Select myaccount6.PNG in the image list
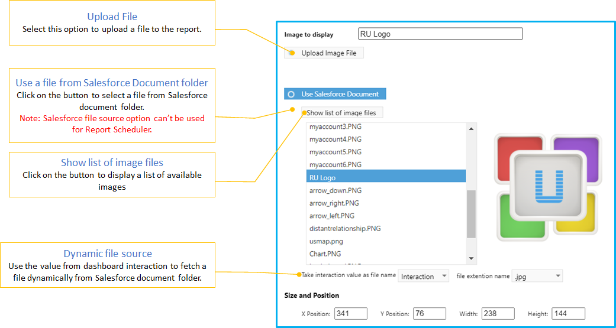 (386, 164)
